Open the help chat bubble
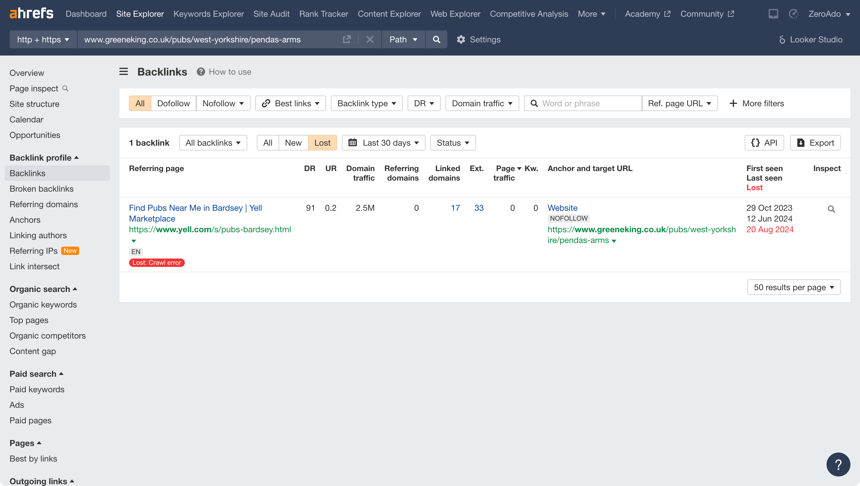Viewport: 860px width, 486px height. pyautogui.click(x=838, y=464)
